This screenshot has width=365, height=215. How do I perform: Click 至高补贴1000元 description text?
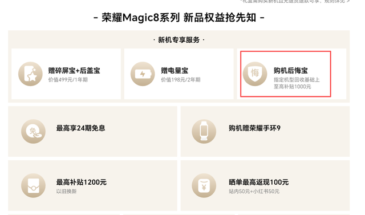(293, 87)
